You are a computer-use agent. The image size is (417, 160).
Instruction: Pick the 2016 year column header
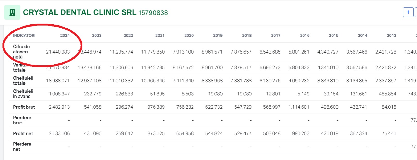pyautogui.click(x=304, y=36)
